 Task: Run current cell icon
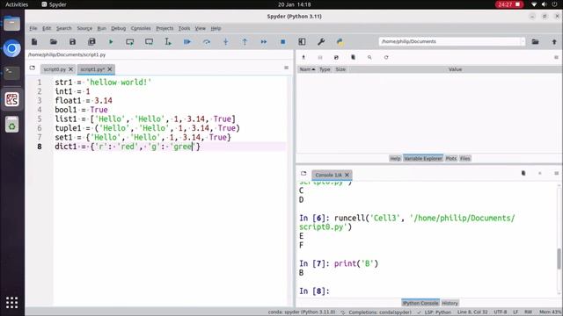[130, 42]
